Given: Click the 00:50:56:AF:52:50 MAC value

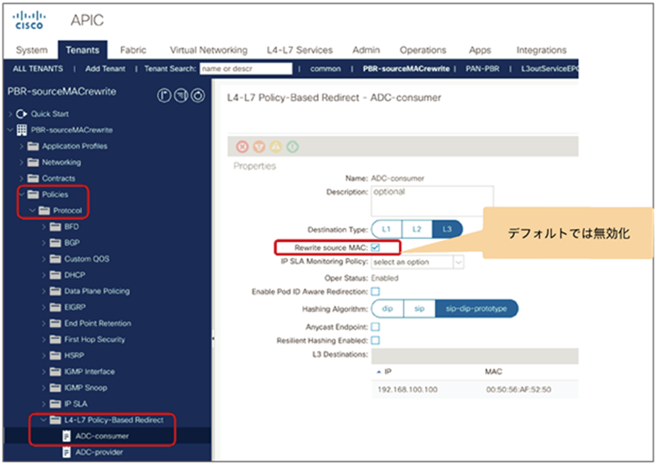Looking at the screenshot, I should pyautogui.click(x=518, y=389).
